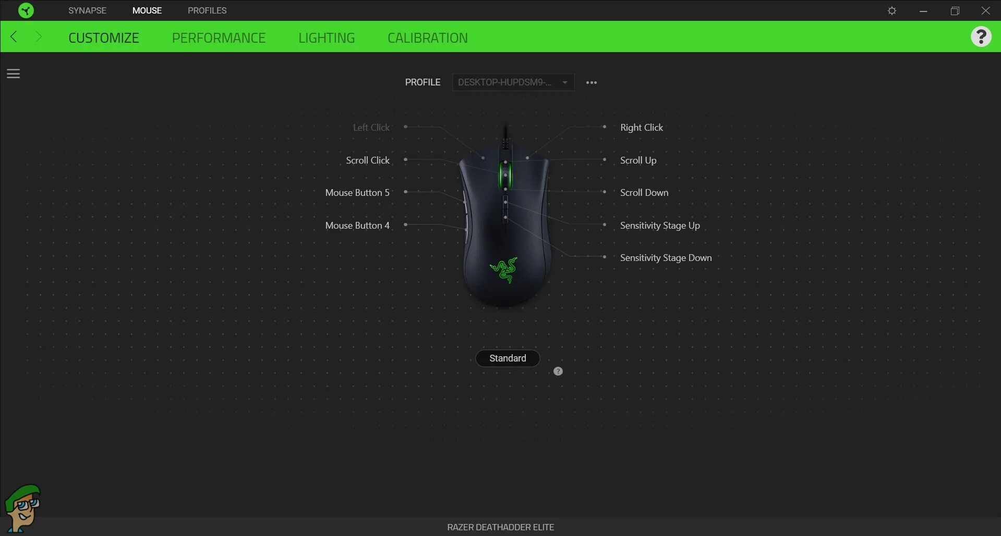Select the Right Click assignment
The height and width of the screenshot is (536, 1001).
point(642,128)
